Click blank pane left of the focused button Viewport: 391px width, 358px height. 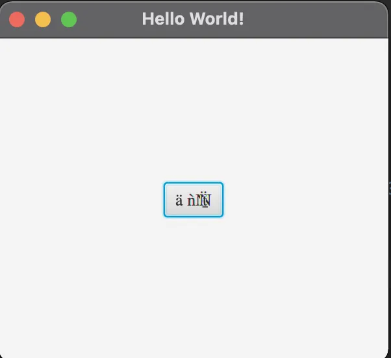pos(82,200)
